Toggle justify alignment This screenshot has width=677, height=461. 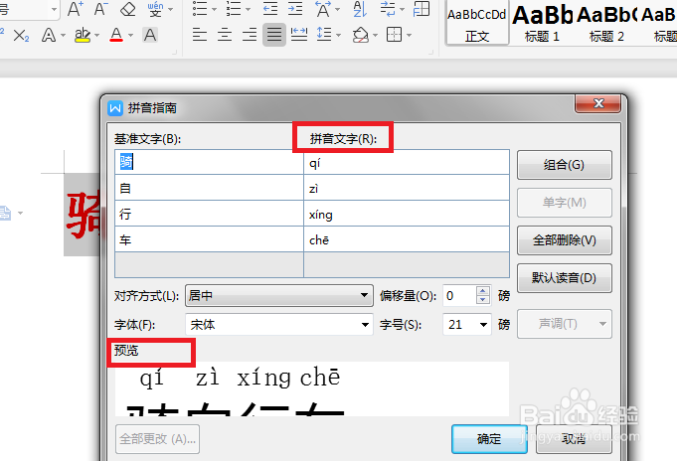tap(274, 35)
